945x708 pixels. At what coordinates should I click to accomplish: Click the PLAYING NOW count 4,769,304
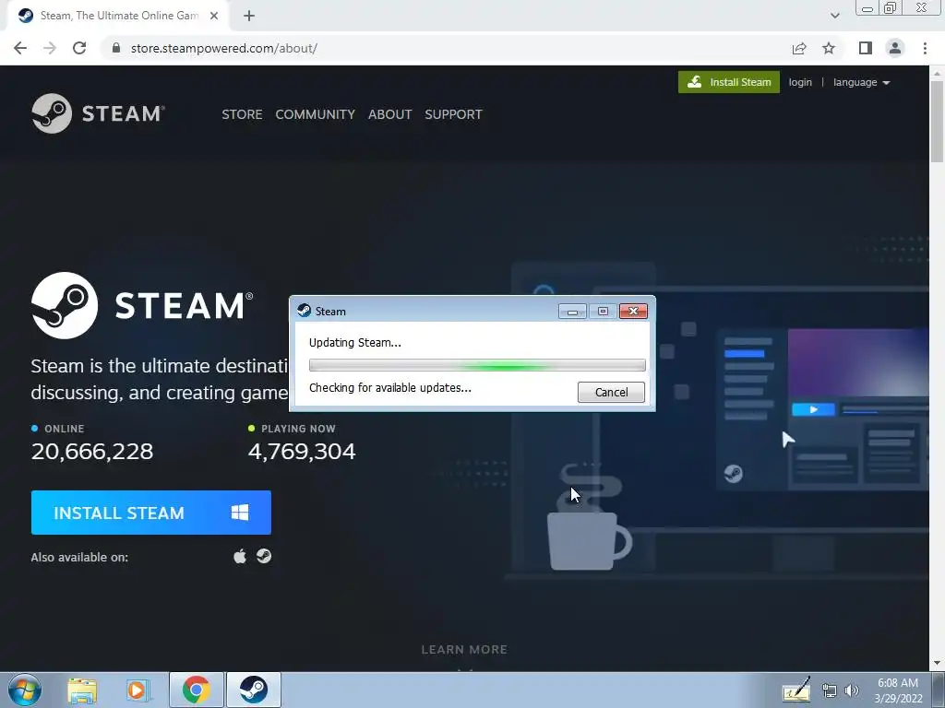[x=302, y=452]
